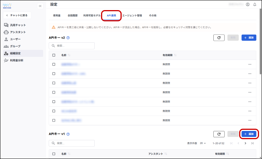The image size is (262, 159).
Task: Sort APIキー v1 table by 名前
Action: point(69,154)
